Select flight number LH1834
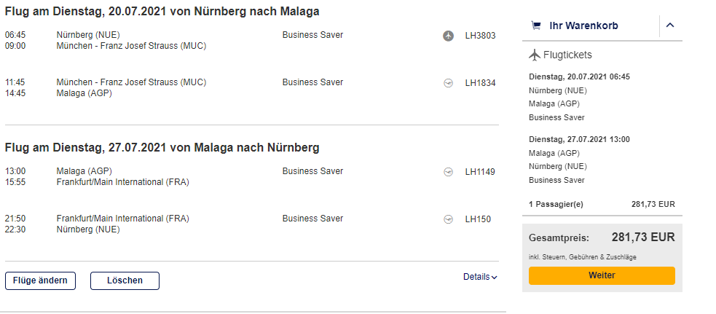716x314 pixels. [480, 83]
